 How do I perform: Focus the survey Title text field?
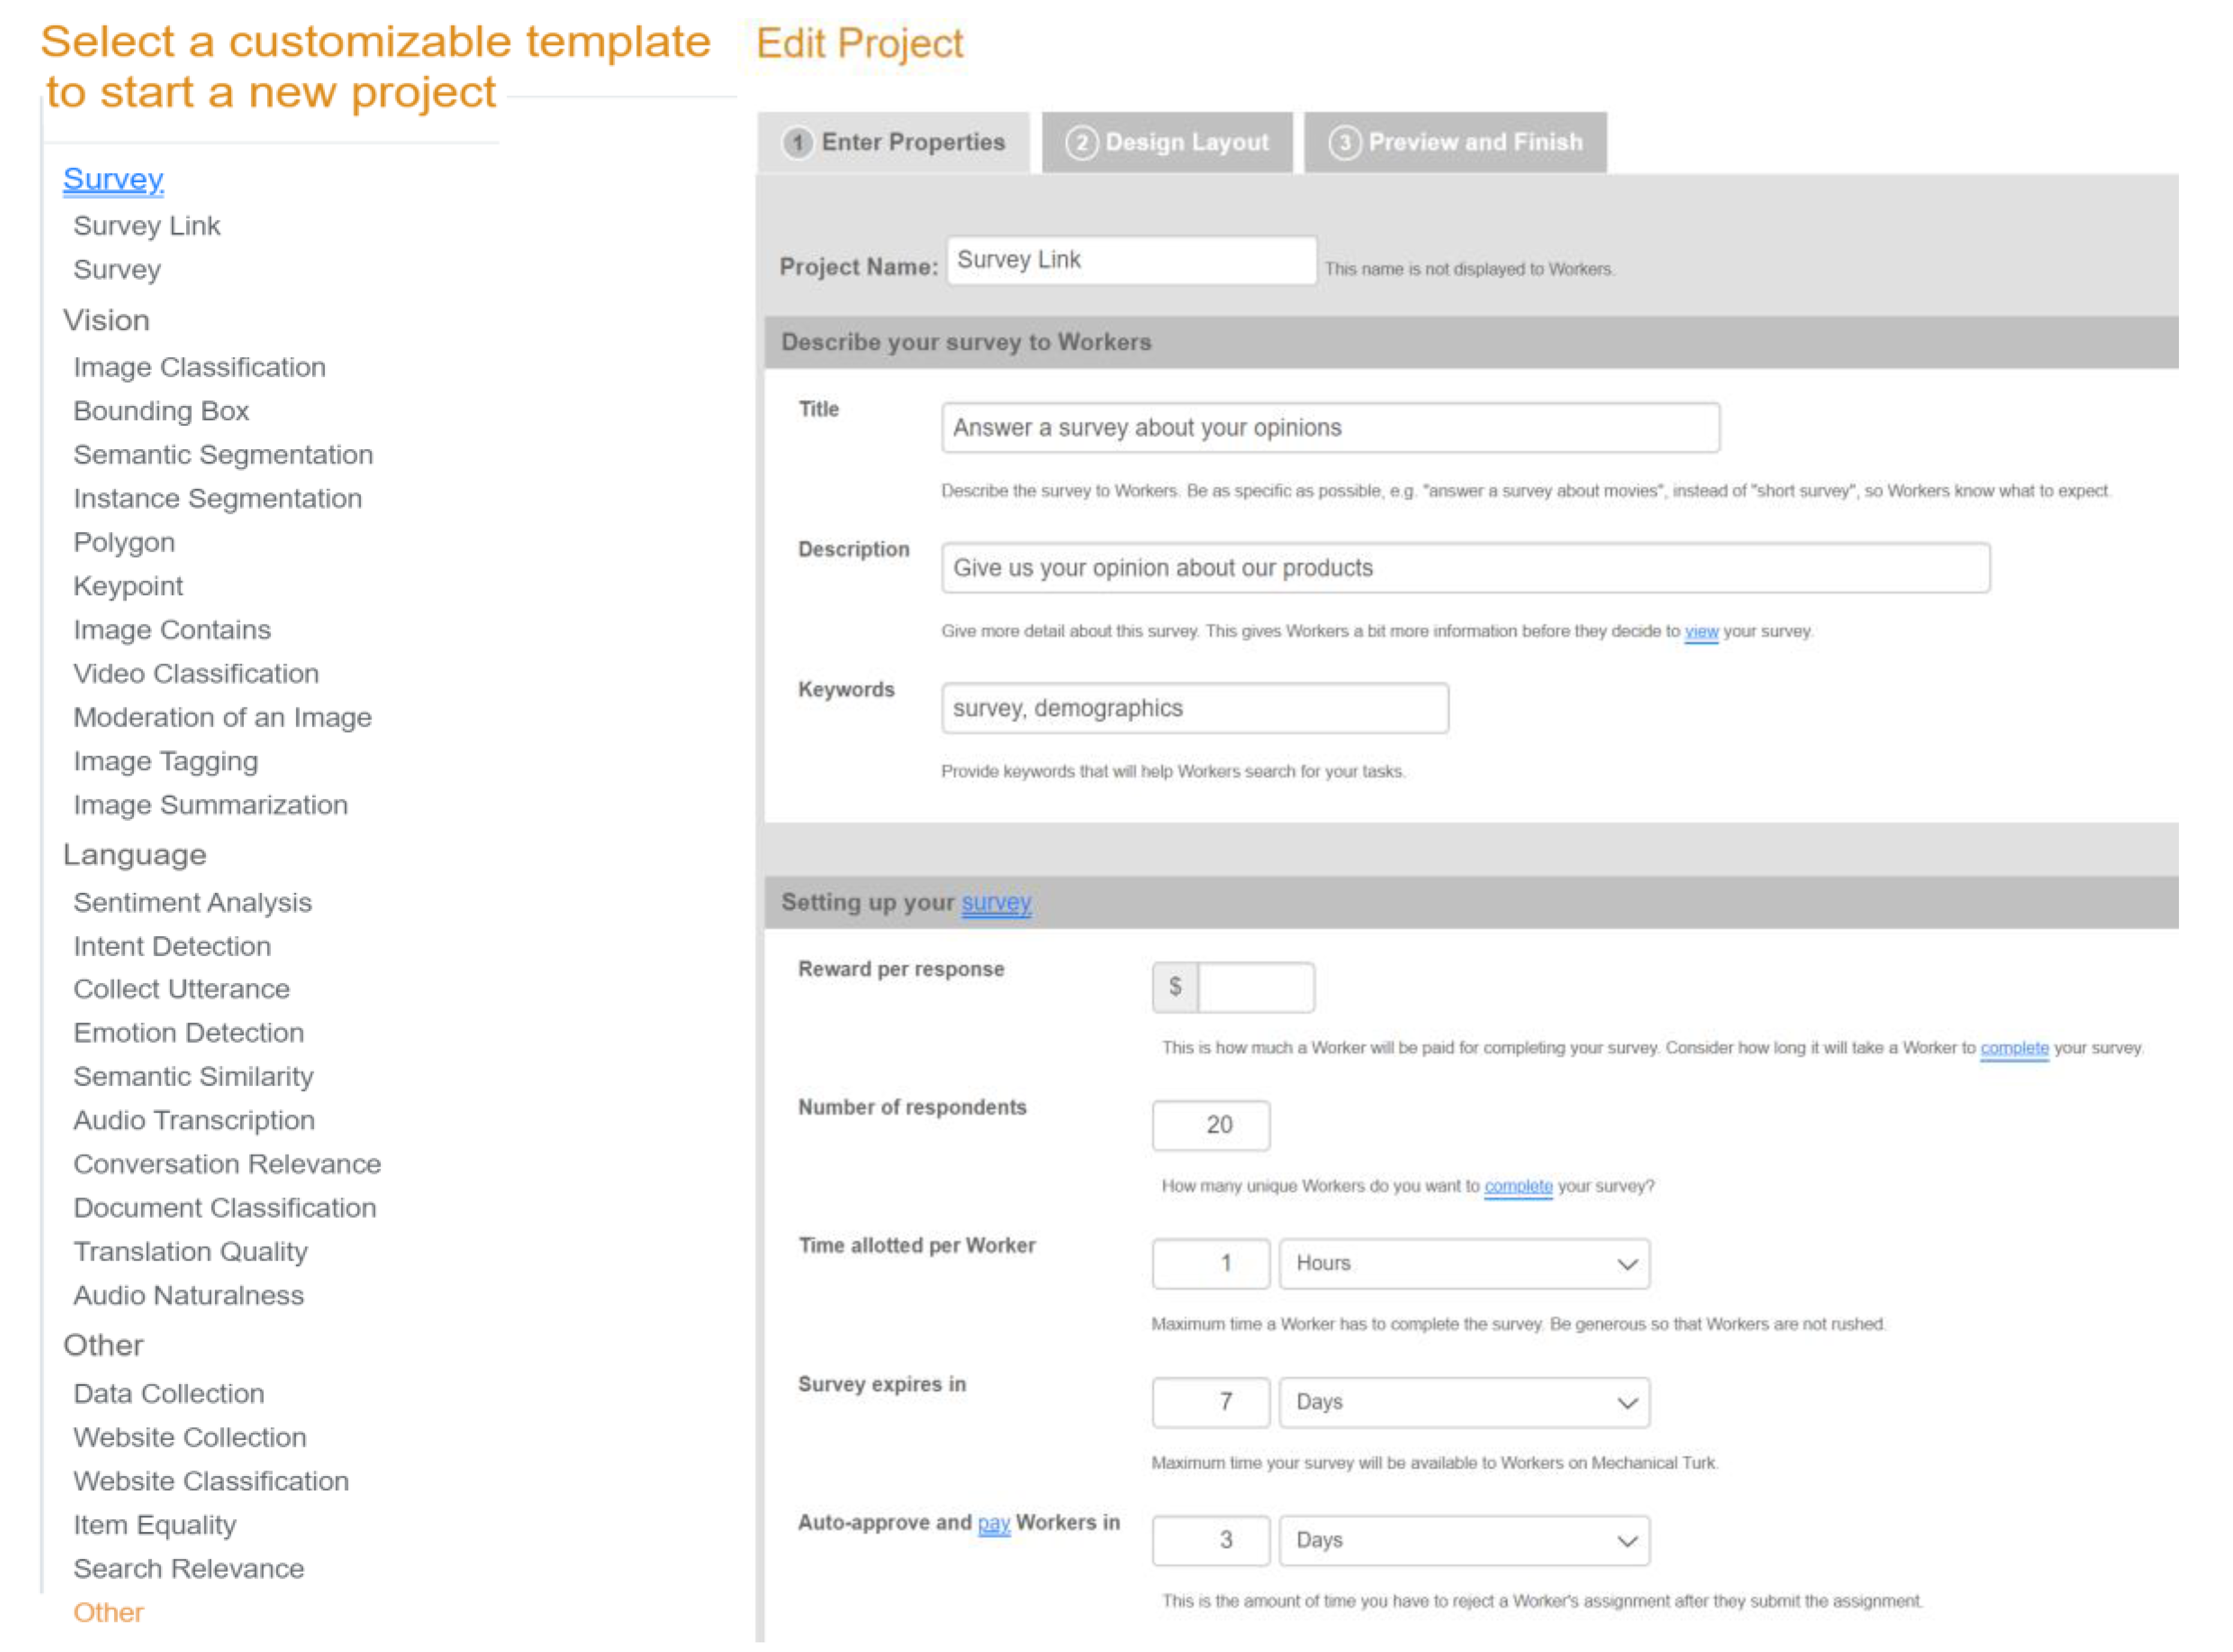(1330, 428)
